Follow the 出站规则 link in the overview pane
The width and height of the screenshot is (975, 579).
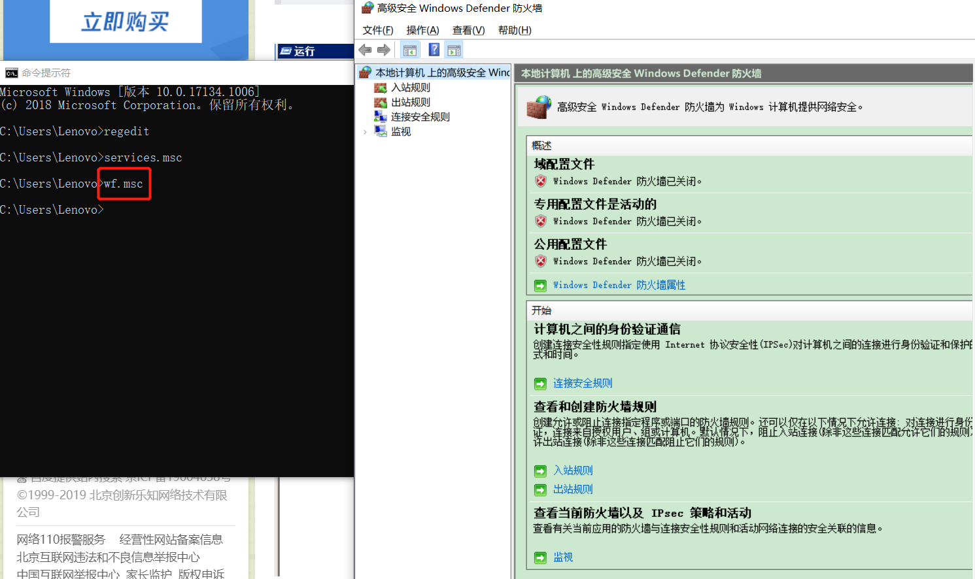click(572, 489)
